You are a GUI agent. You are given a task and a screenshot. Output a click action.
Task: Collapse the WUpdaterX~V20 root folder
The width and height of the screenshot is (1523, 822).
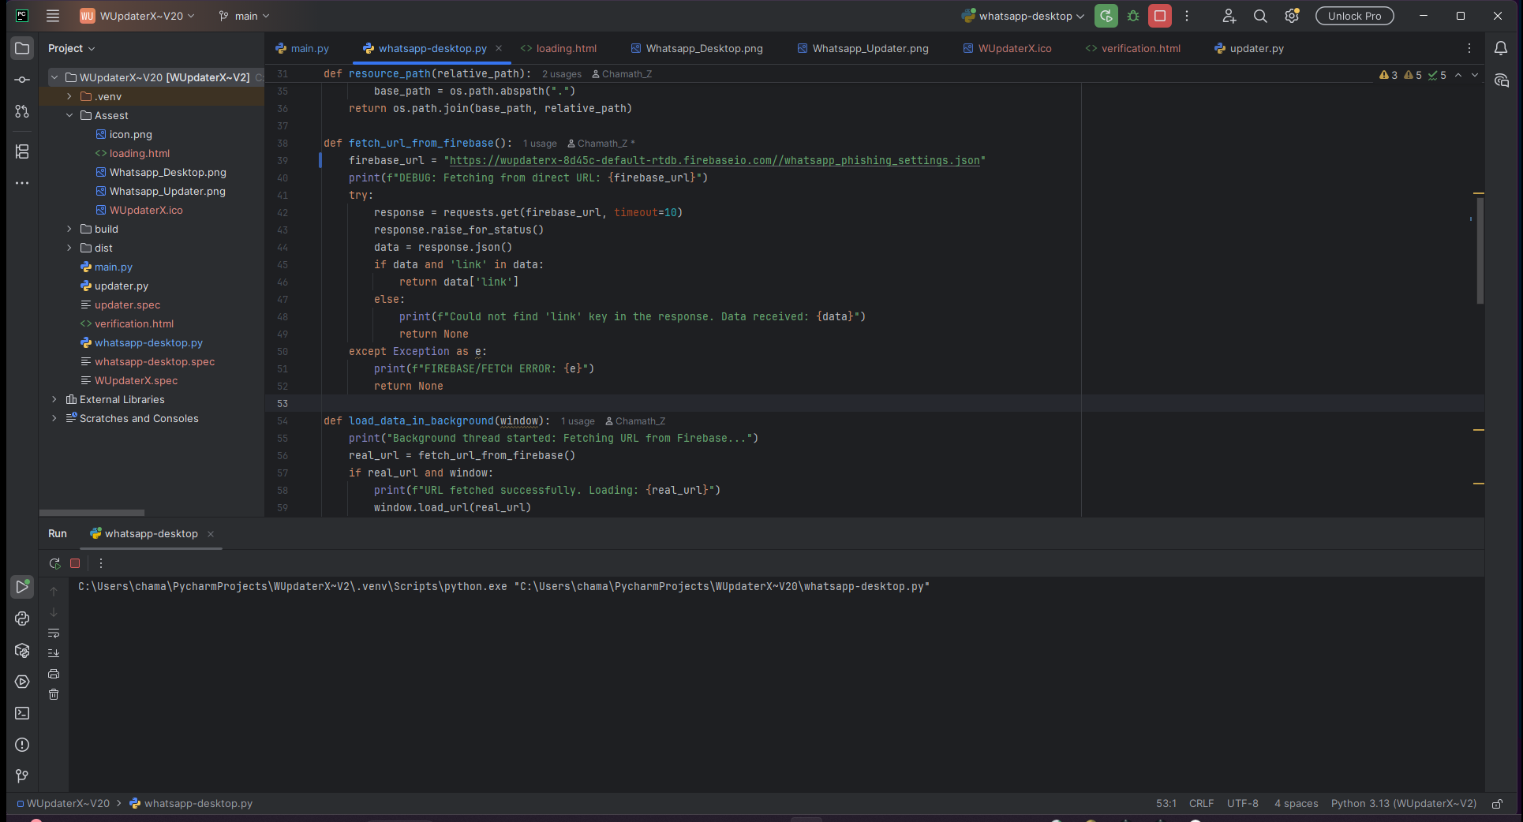click(54, 77)
